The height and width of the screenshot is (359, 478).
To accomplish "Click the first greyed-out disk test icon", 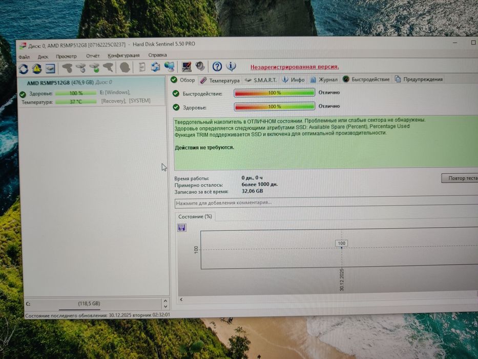I will coord(67,68).
